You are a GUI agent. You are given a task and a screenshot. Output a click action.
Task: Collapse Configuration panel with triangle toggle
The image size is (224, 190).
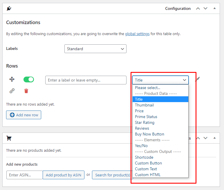tap(214, 8)
